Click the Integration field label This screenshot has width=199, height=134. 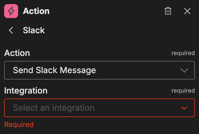26,91
